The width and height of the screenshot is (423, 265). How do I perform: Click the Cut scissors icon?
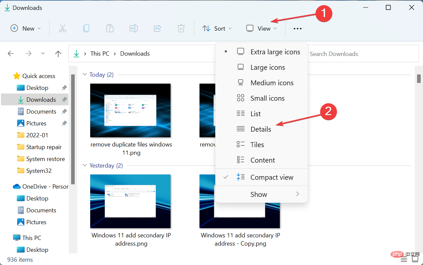click(63, 29)
